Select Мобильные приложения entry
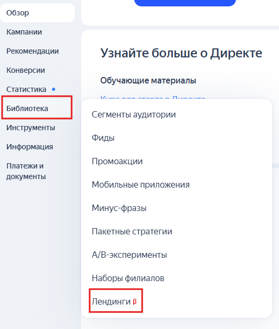This screenshot has width=279, height=329. (x=141, y=184)
